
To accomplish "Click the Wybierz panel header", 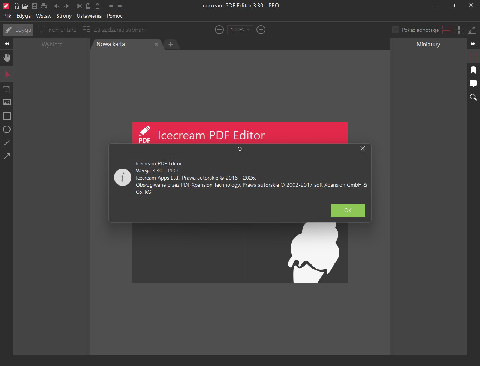I will click(x=52, y=44).
